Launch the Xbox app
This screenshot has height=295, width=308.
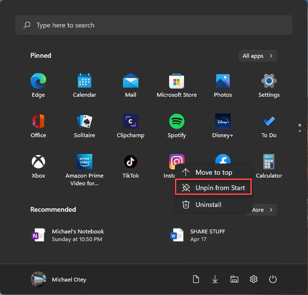point(38,166)
